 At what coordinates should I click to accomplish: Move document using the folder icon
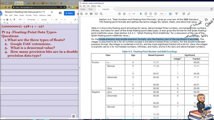[52, 12]
